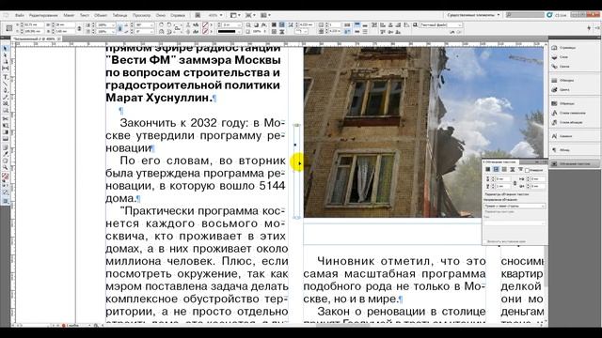Open the stroke weight dropdown
The height and width of the screenshot is (338, 602).
pos(239,25)
